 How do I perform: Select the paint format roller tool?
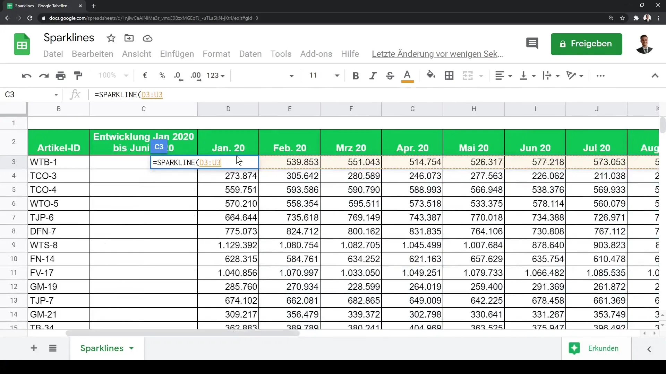click(x=78, y=75)
